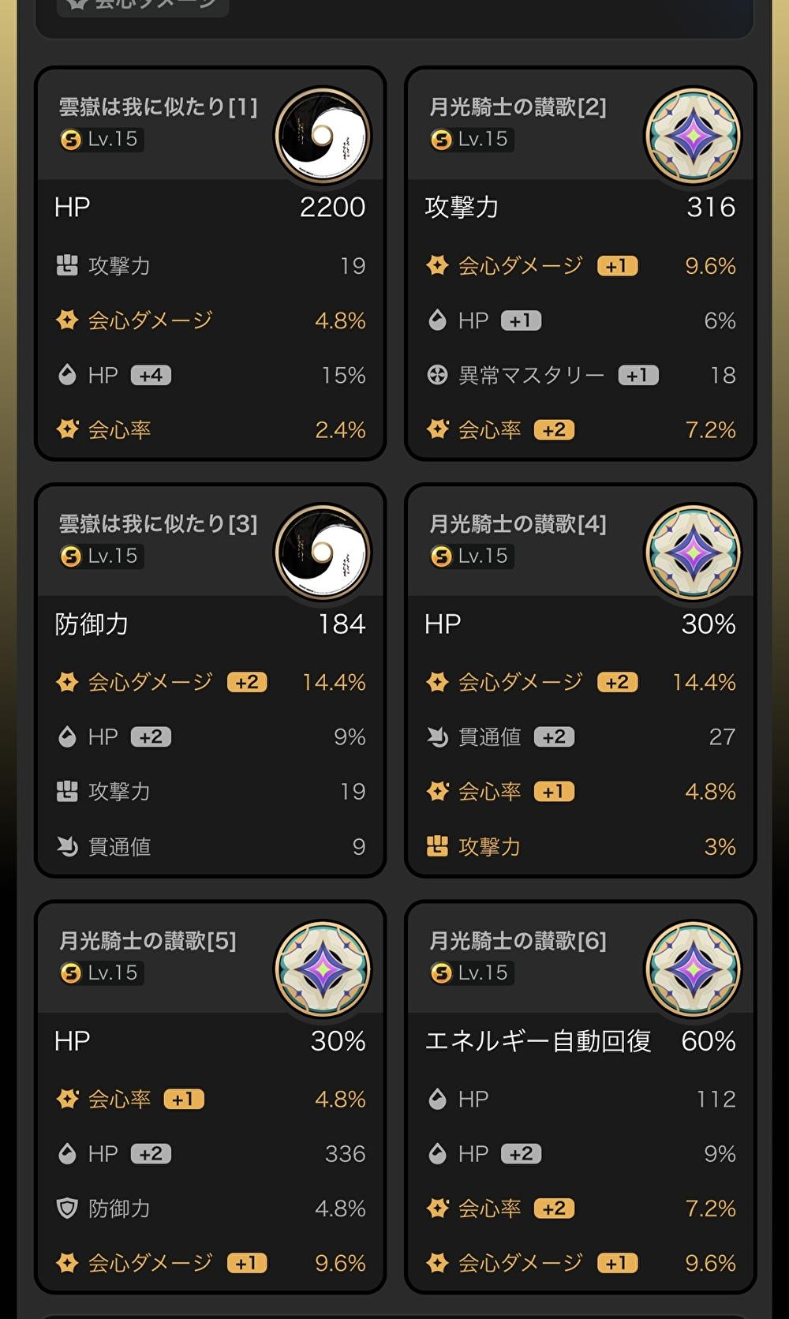Click the 攻撃力 316 main stat row

(580, 207)
